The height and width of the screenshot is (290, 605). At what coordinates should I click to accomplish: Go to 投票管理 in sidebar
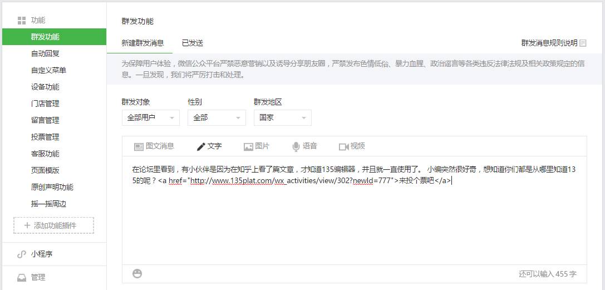point(45,137)
